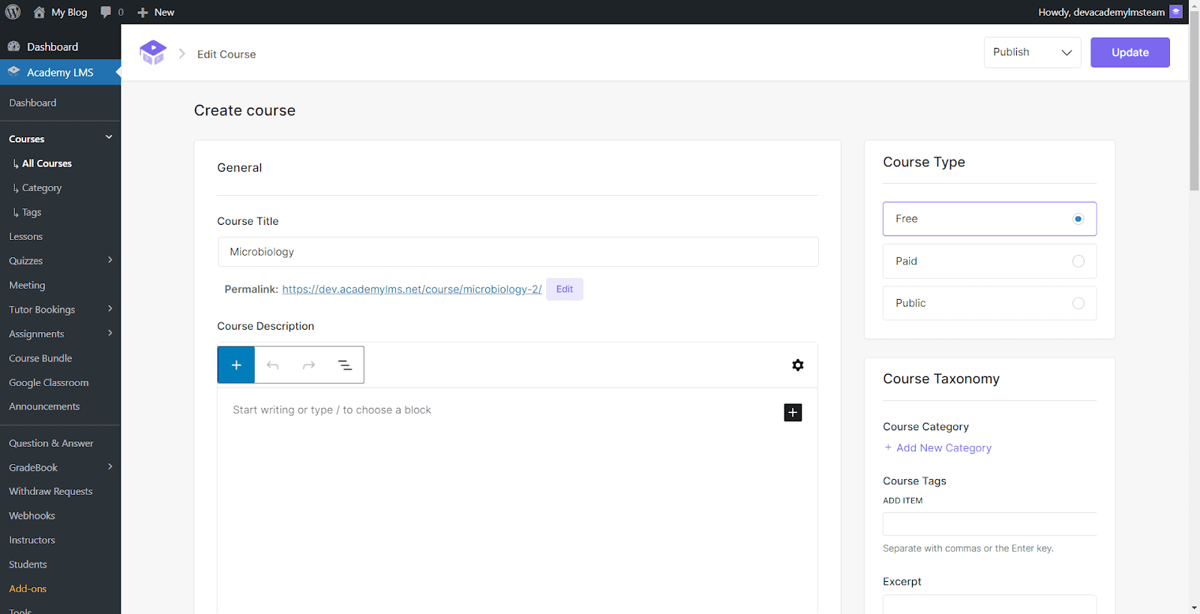The height and width of the screenshot is (614, 1200).
Task: Open the WordPress logo menu
Action: [x=13, y=12]
